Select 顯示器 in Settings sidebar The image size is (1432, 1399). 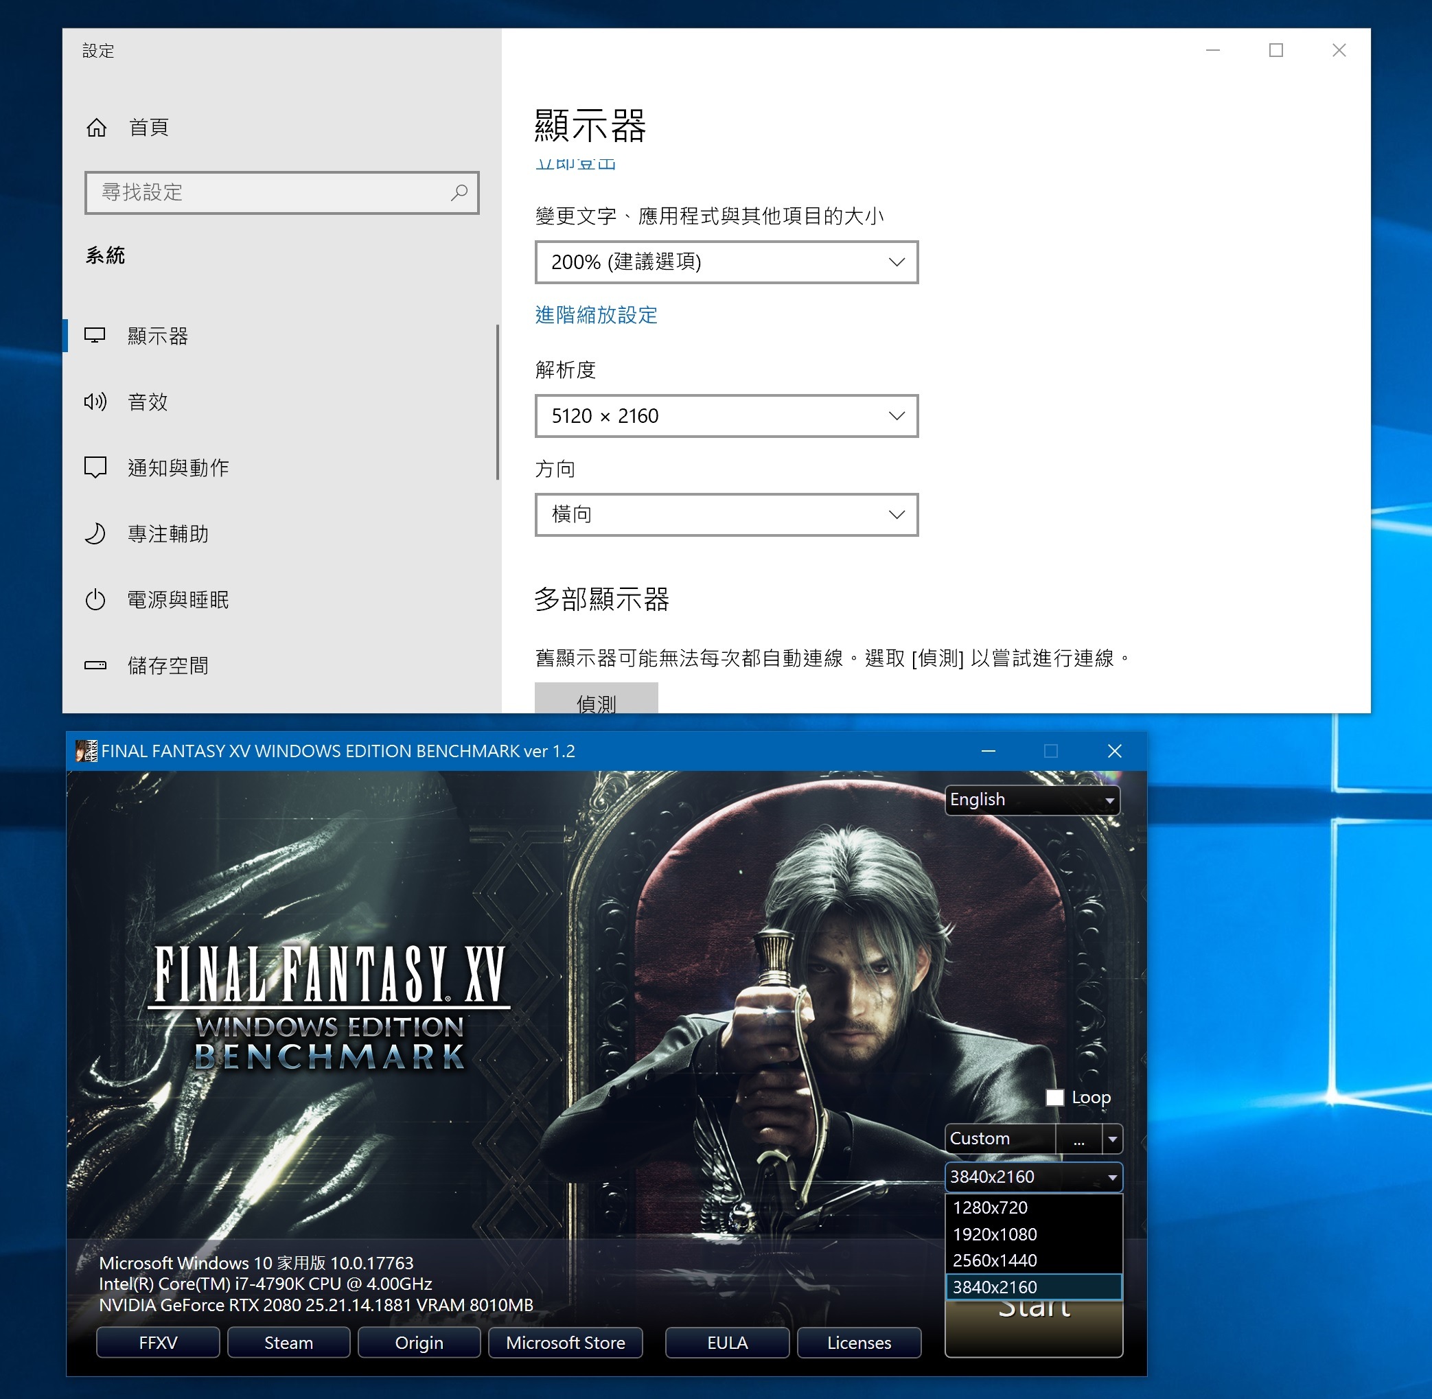click(281, 336)
